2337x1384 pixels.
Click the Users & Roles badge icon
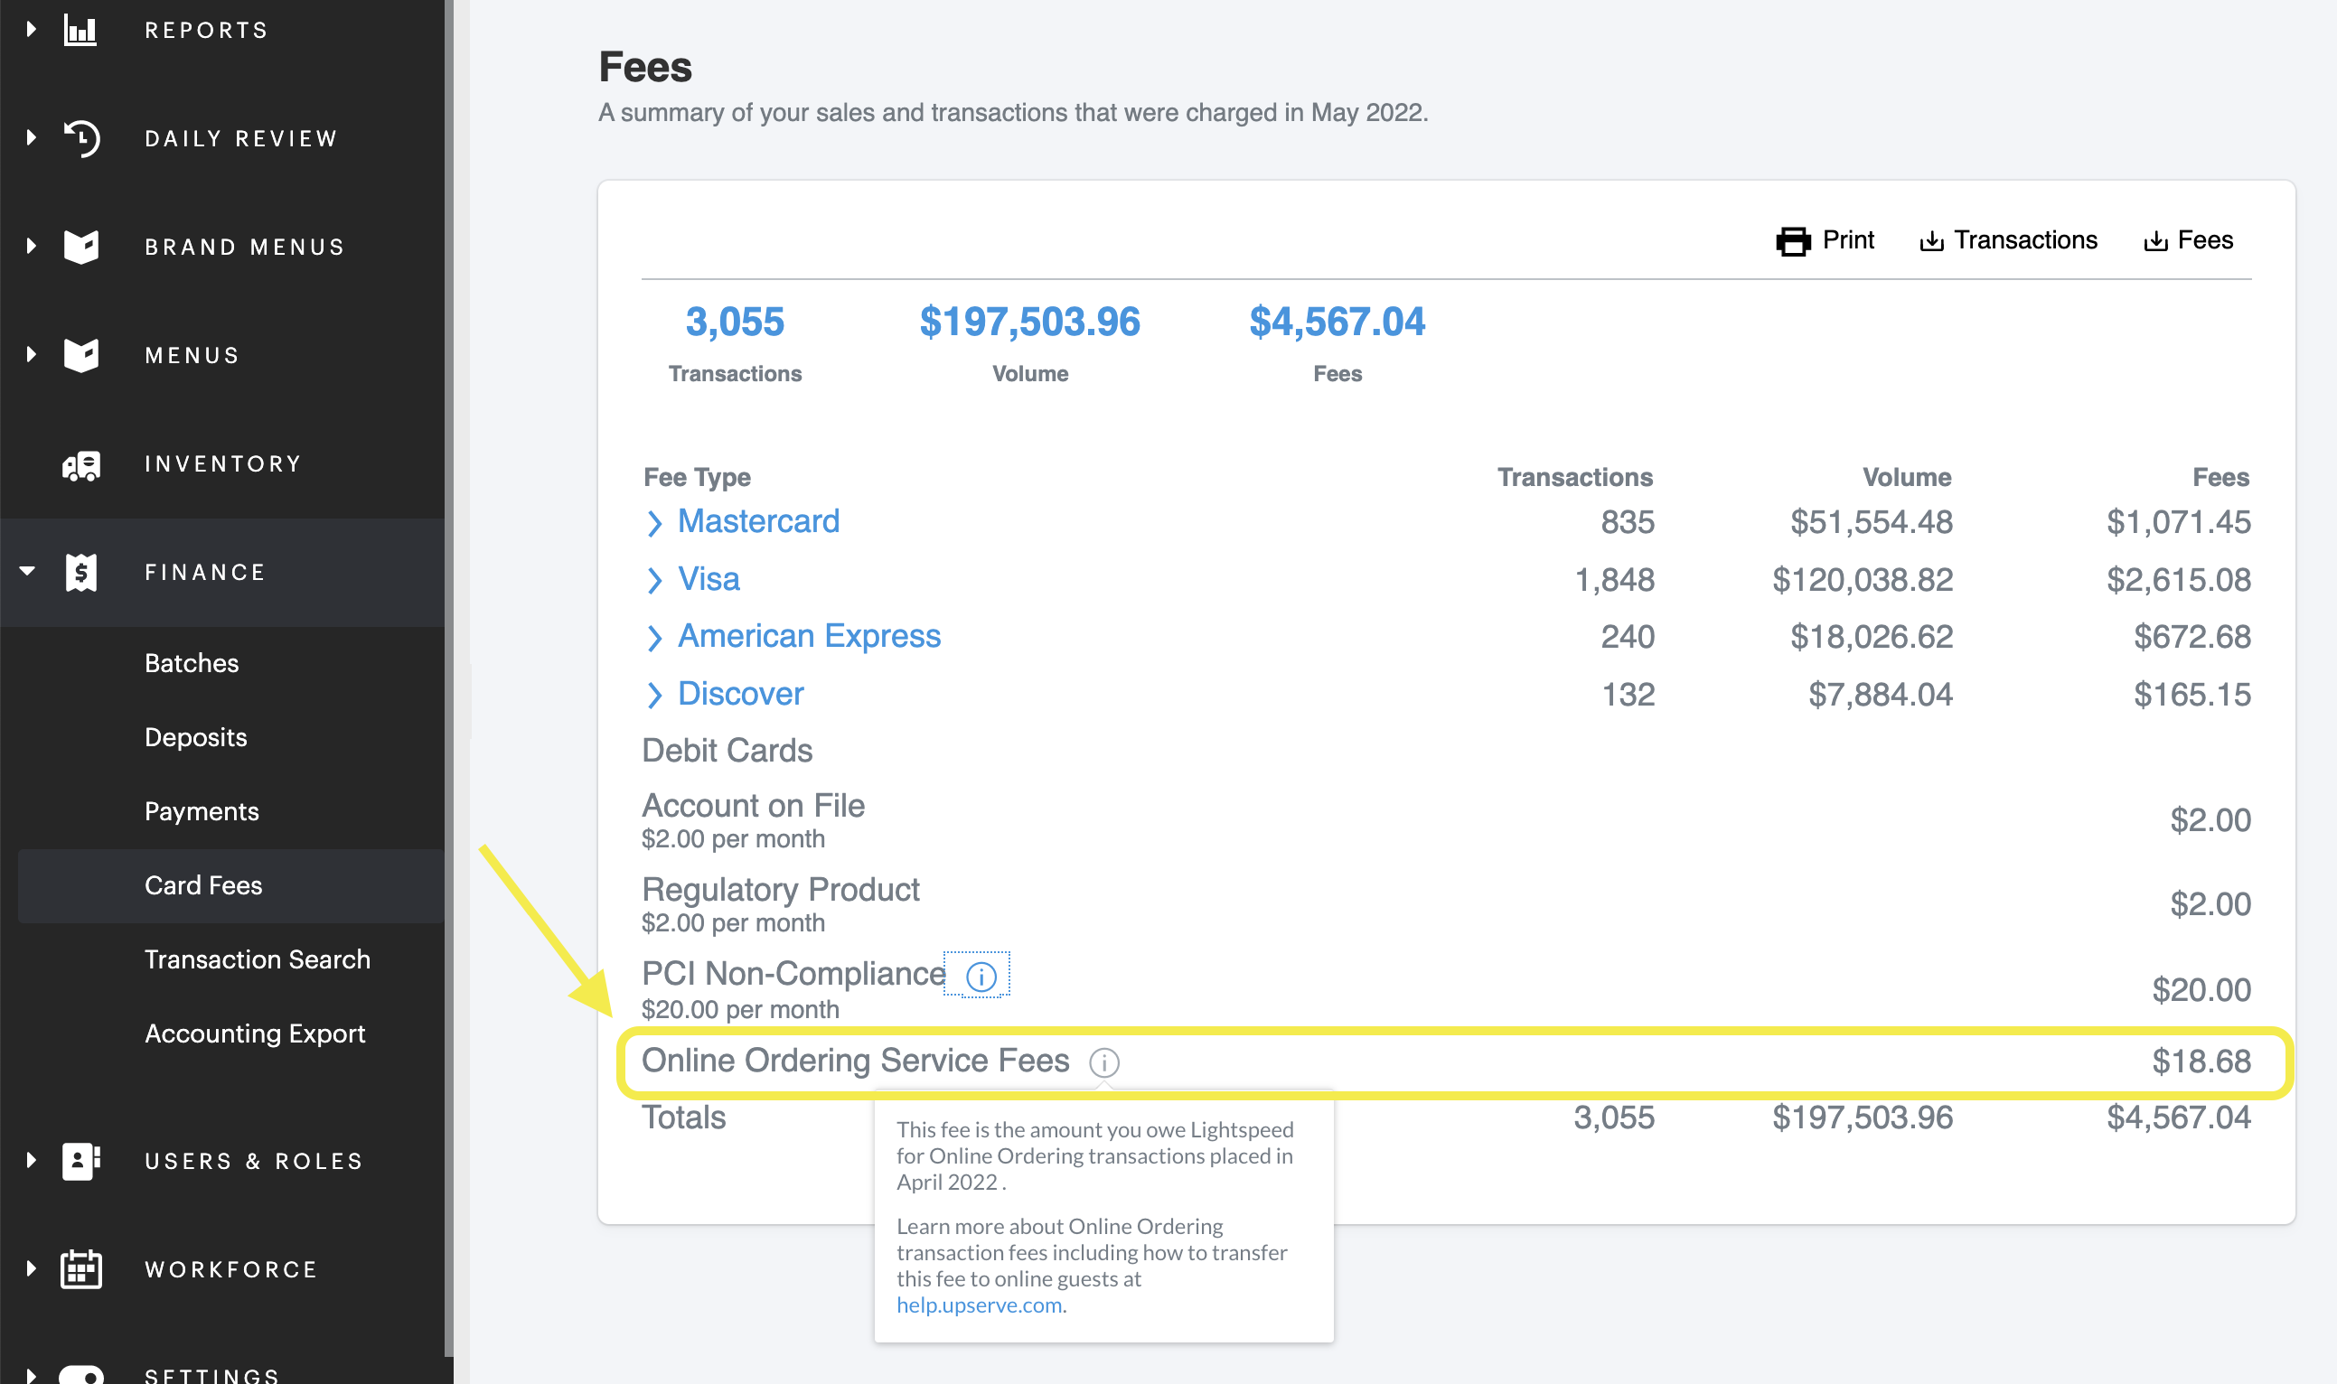click(x=81, y=1162)
